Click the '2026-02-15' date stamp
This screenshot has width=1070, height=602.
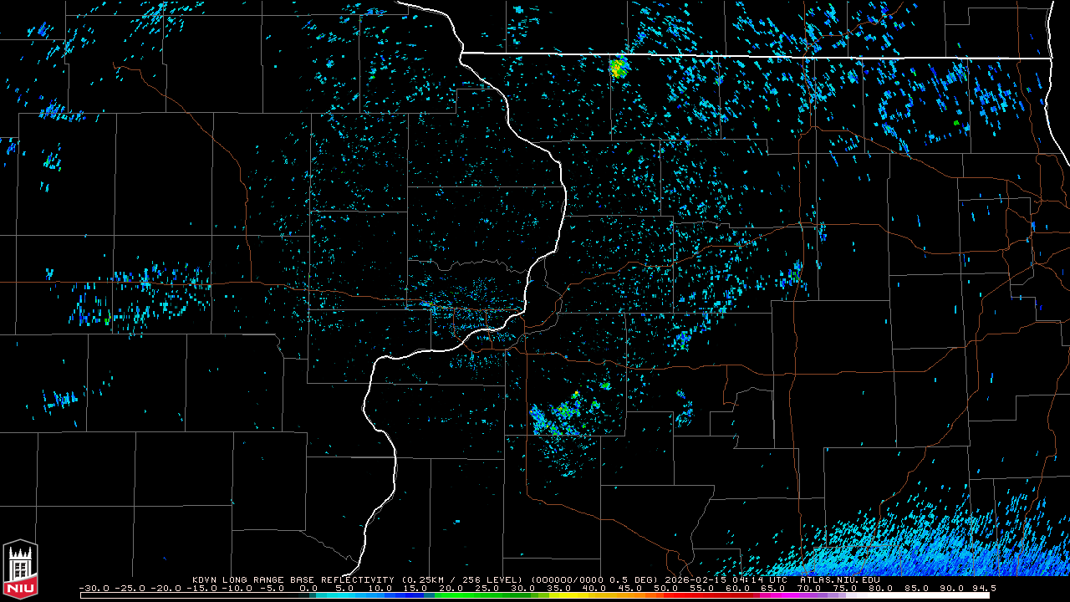tap(695, 579)
